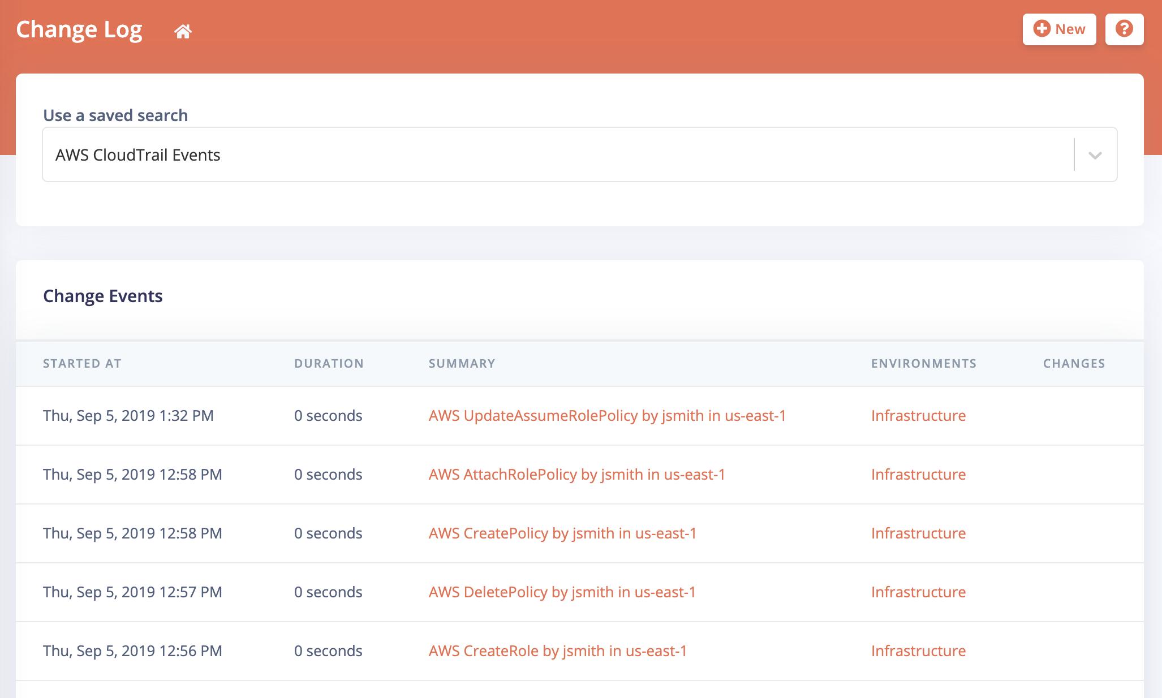Expand the saved search dropdown chevron
1162x698 pixels.
point(1095,155)
